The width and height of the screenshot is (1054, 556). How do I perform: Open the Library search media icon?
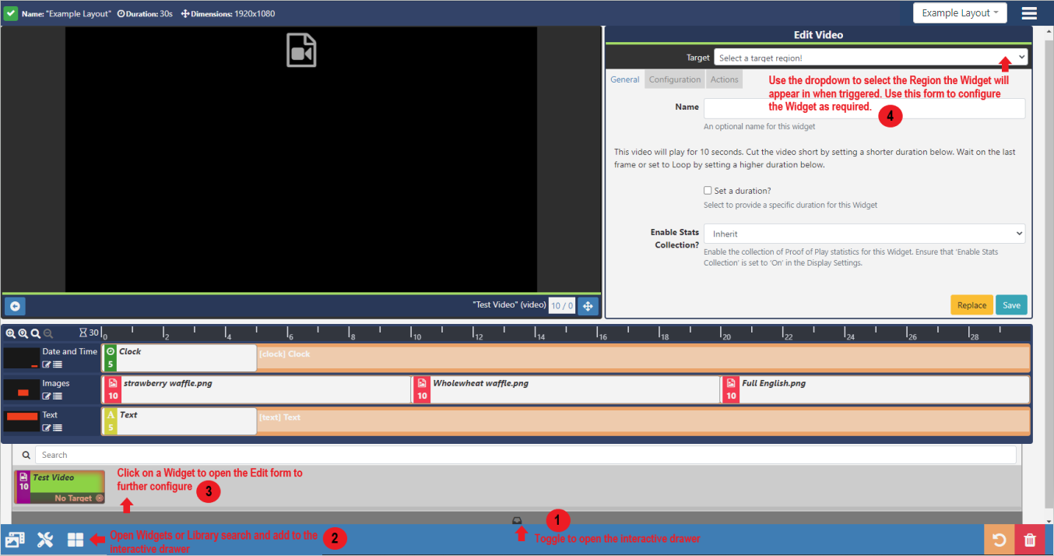point(16,540)
